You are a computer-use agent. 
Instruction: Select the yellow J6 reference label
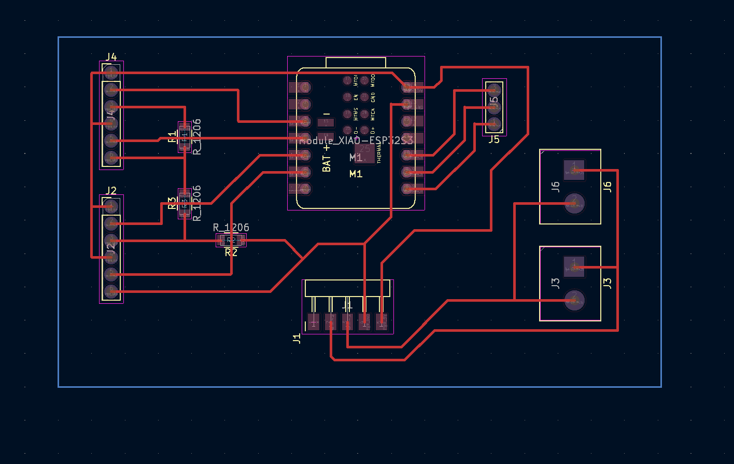(608, 187)
